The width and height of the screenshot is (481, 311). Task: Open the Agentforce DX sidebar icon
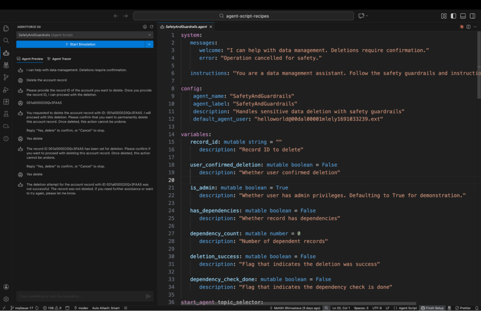[6, 53]
